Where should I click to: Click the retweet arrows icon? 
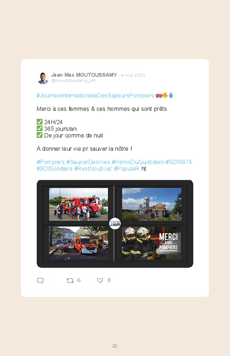70,281
